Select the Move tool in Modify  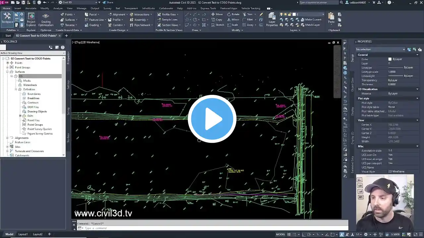(x=217, y=15)
